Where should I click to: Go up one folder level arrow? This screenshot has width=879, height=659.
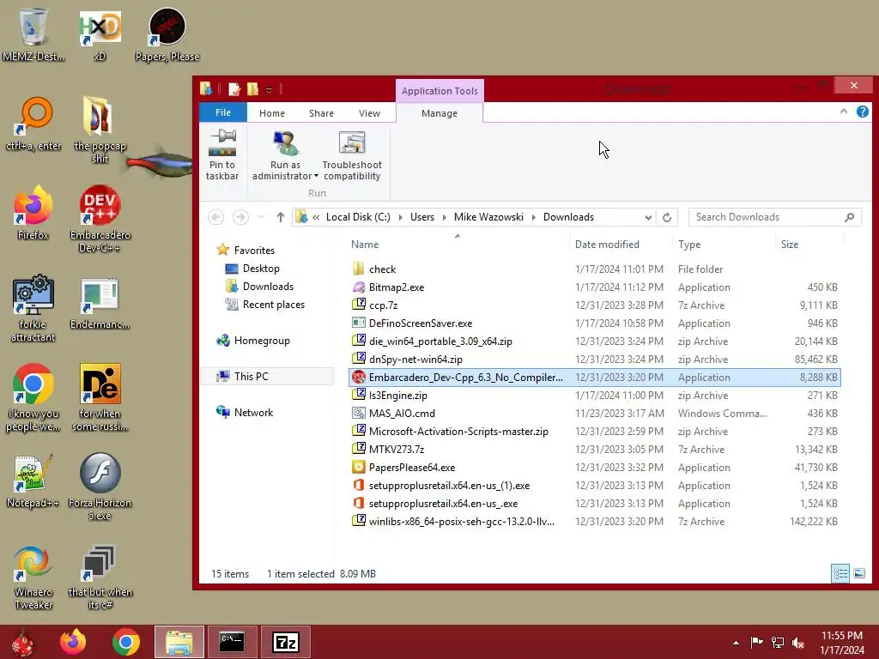point(281,217)
